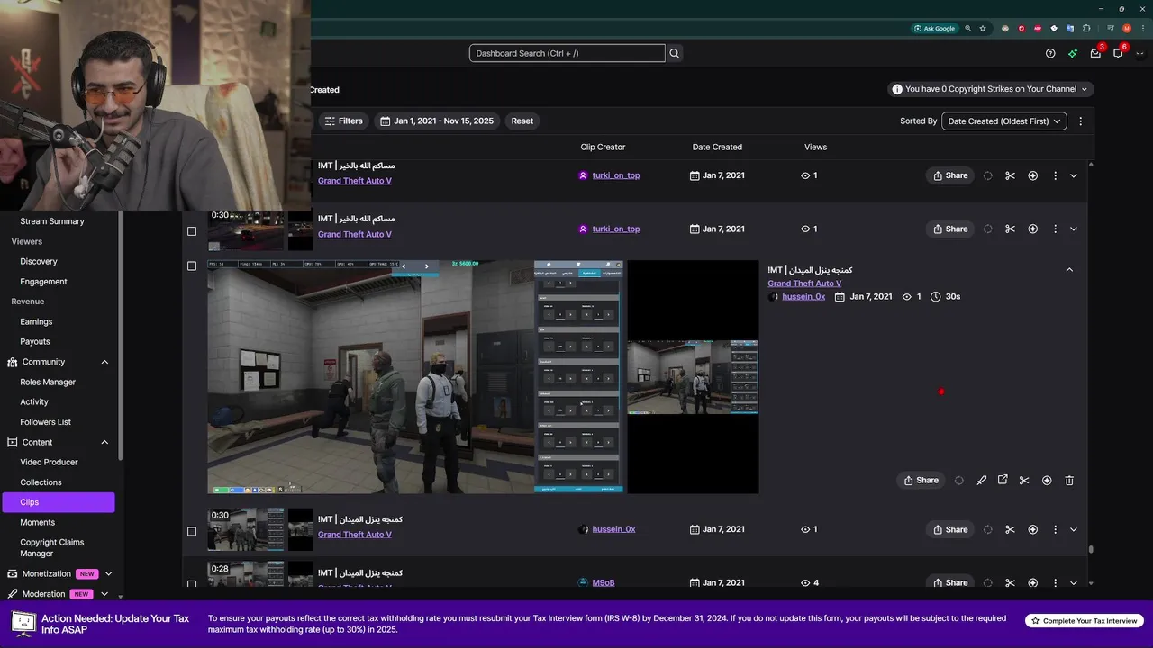Tick the checkbox of hussein_0x list row
Viewport: 1153px width, 648px height.
coord(191,532)
